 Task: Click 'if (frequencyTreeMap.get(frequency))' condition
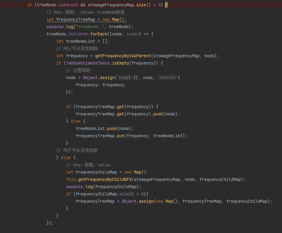point(110,107)
